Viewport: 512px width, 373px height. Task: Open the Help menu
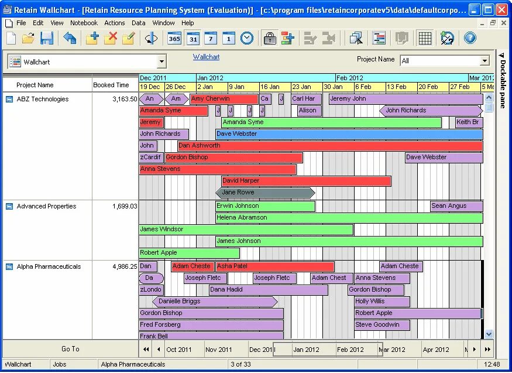pyautogui.click(x=188, y=23)
